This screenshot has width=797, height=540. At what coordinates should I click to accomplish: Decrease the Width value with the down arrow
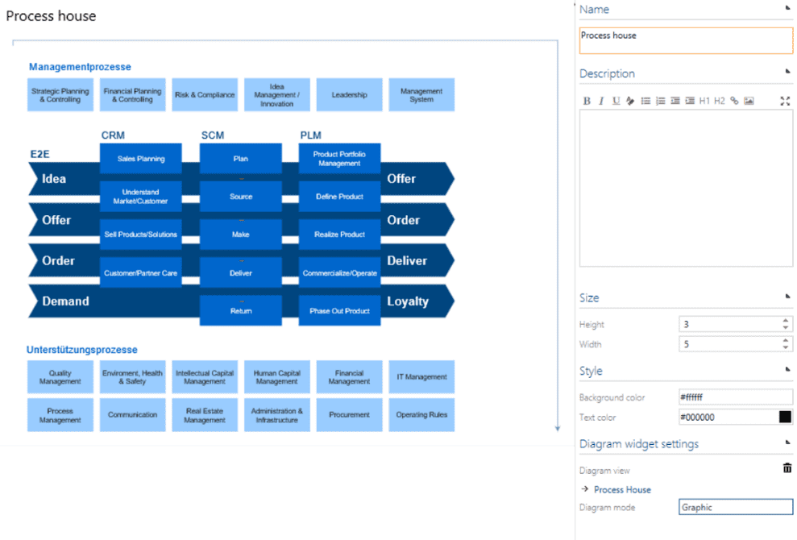pyautogui.click(x=785, y=347)
